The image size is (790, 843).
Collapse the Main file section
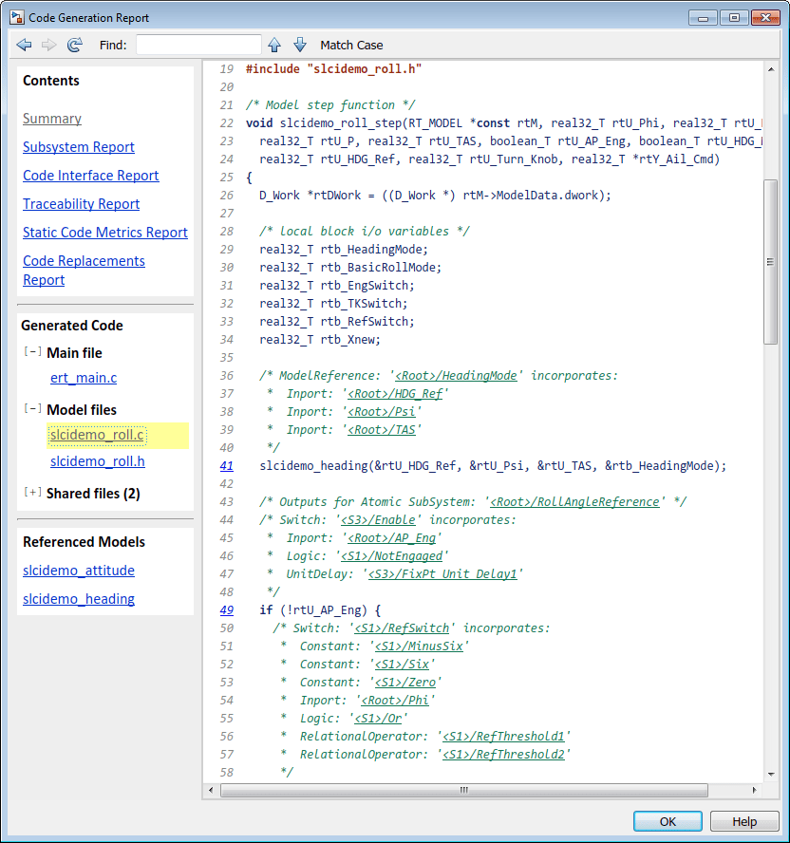click(33, 351)
